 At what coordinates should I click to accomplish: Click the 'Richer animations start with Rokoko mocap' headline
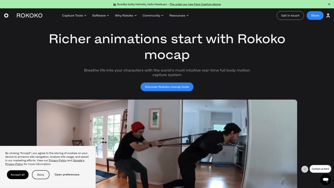pyautogui.click(x=167, y=47)
